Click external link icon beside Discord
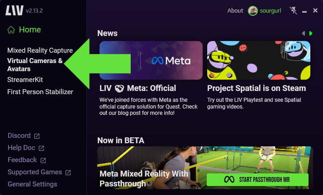Image resolution: width=323 pixels, height=195 pixels. [x=37, y=136]
